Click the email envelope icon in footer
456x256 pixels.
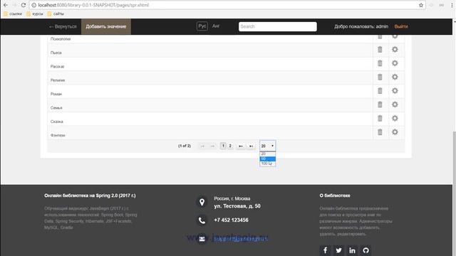coord(202,239)
